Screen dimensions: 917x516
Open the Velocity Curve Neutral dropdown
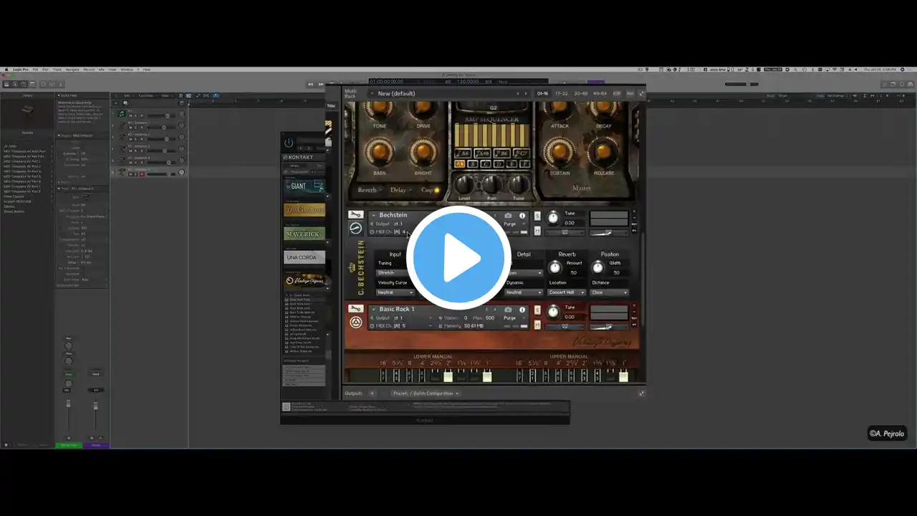tap(395, 292)
